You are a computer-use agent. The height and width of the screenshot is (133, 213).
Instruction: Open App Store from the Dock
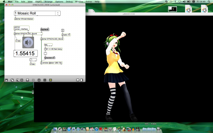pyautogui.click(x=69, y=129)
